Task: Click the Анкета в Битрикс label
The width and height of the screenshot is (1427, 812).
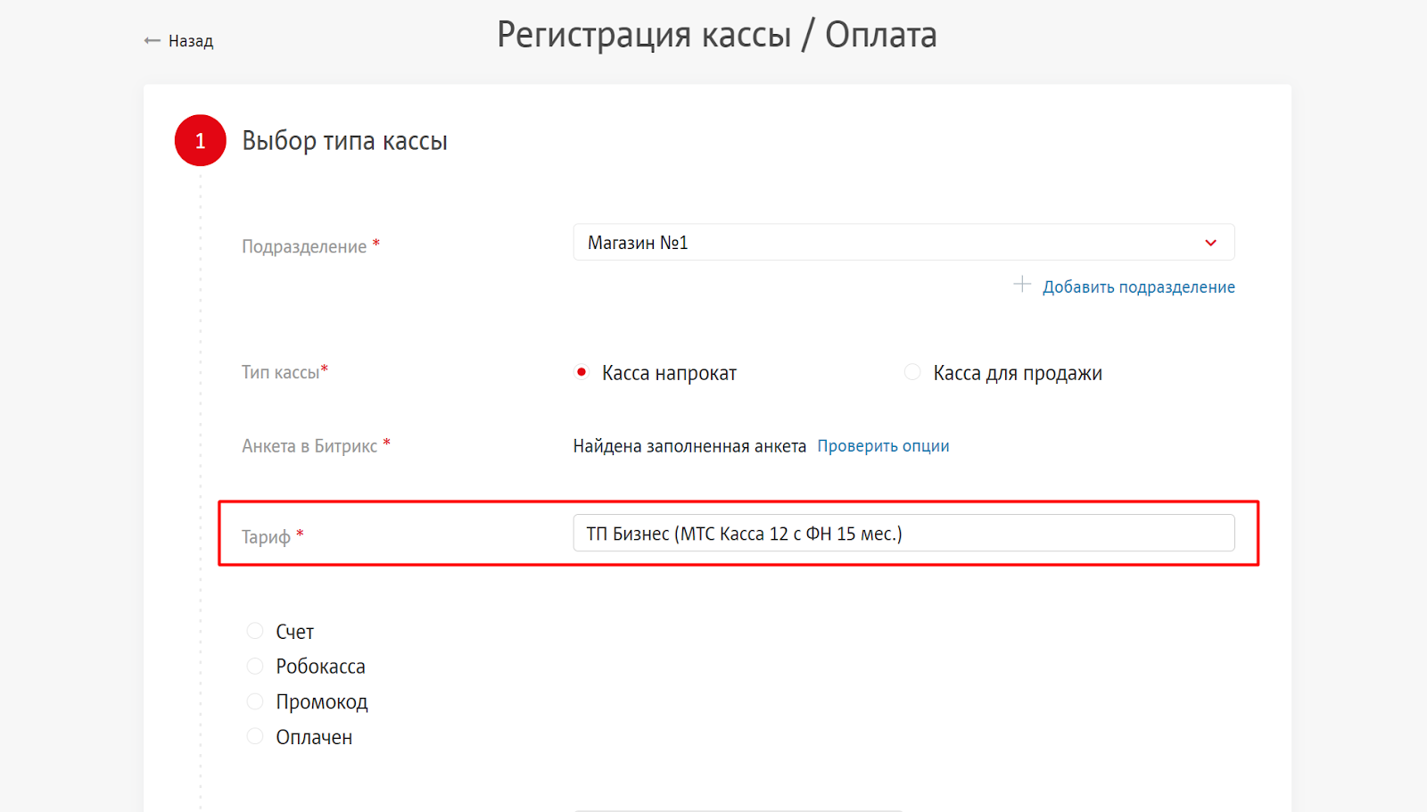Action: [x=309, y=446]
